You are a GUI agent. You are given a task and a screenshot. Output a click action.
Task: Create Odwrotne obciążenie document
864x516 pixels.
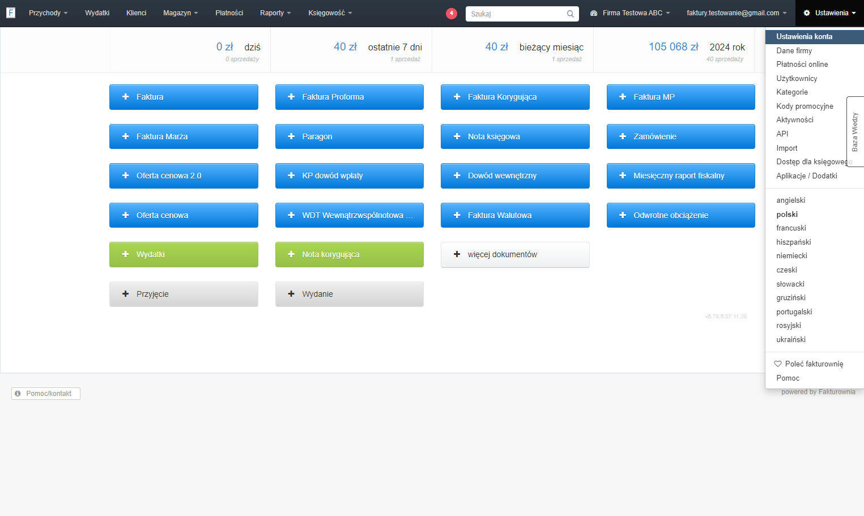(x=681, y=215)
